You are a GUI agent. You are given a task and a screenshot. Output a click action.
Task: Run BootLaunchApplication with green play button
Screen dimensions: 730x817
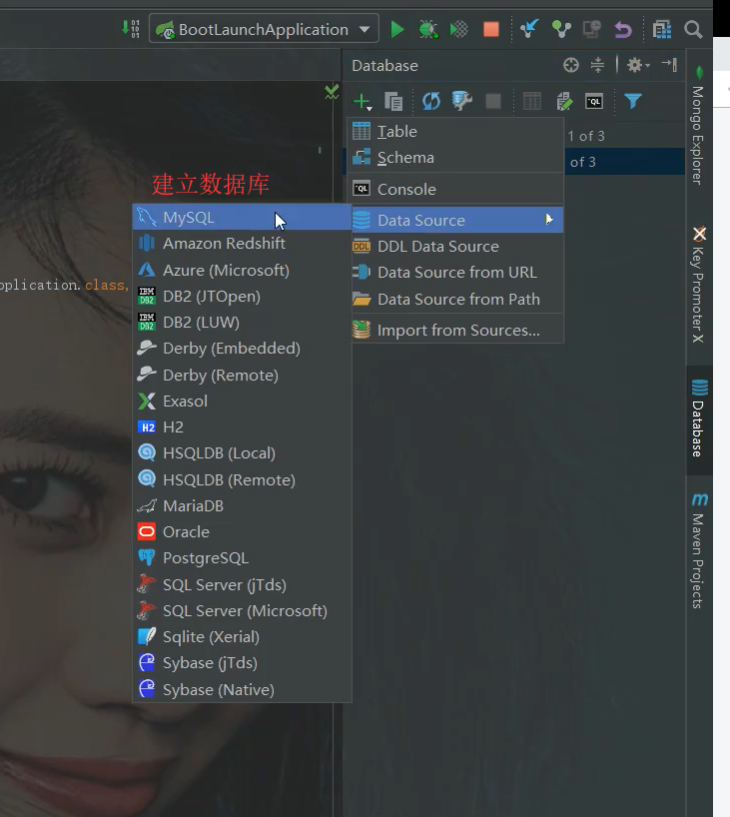(x=397, y=30)
